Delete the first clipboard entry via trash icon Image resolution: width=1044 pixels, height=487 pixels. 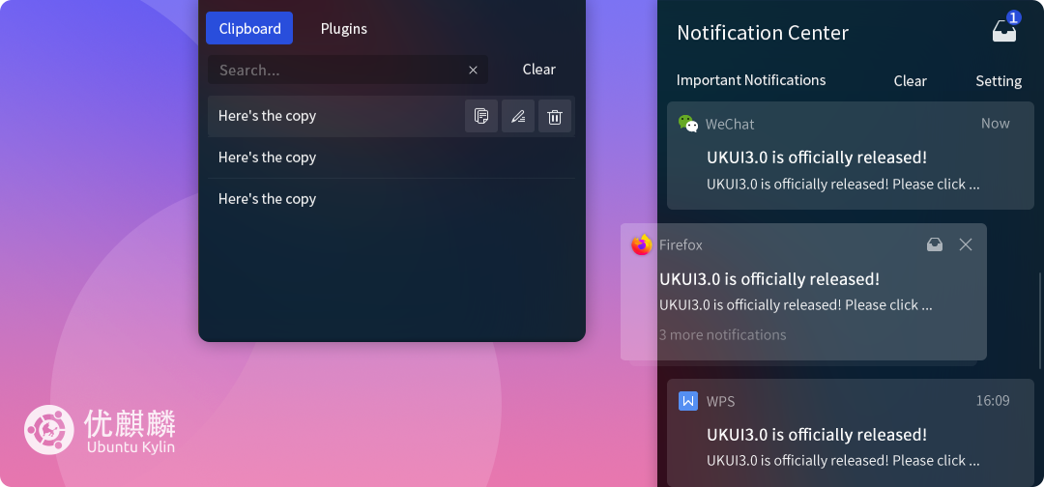tap(555, 116)
